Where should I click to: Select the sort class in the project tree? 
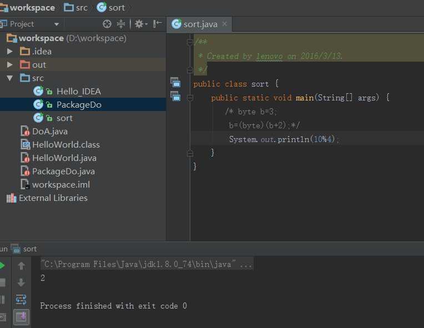(x=64, y=118)
